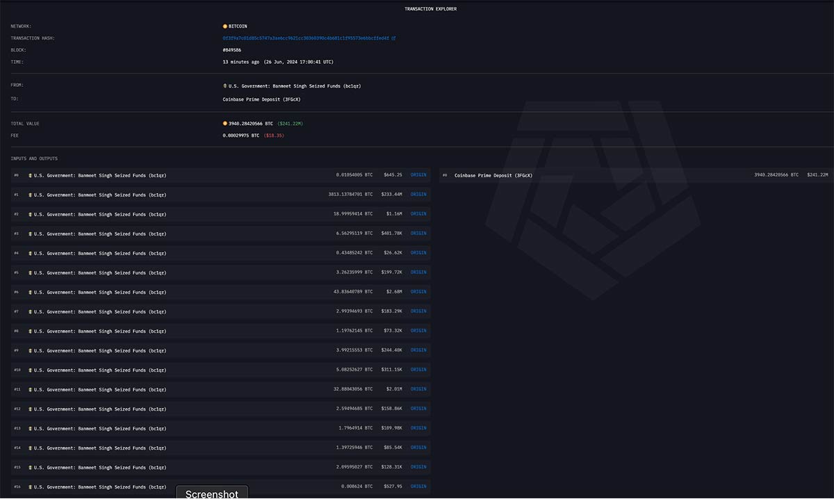834x499 pixels.
Task: Click the government emblem icon on input #6
Action: pos(31,292)
